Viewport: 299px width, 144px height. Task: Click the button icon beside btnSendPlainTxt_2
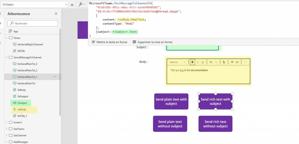[x=15, y=70]
